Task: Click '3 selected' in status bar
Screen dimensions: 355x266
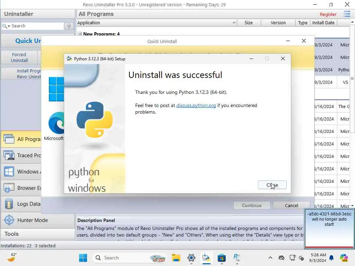Action: click(45, 246)
